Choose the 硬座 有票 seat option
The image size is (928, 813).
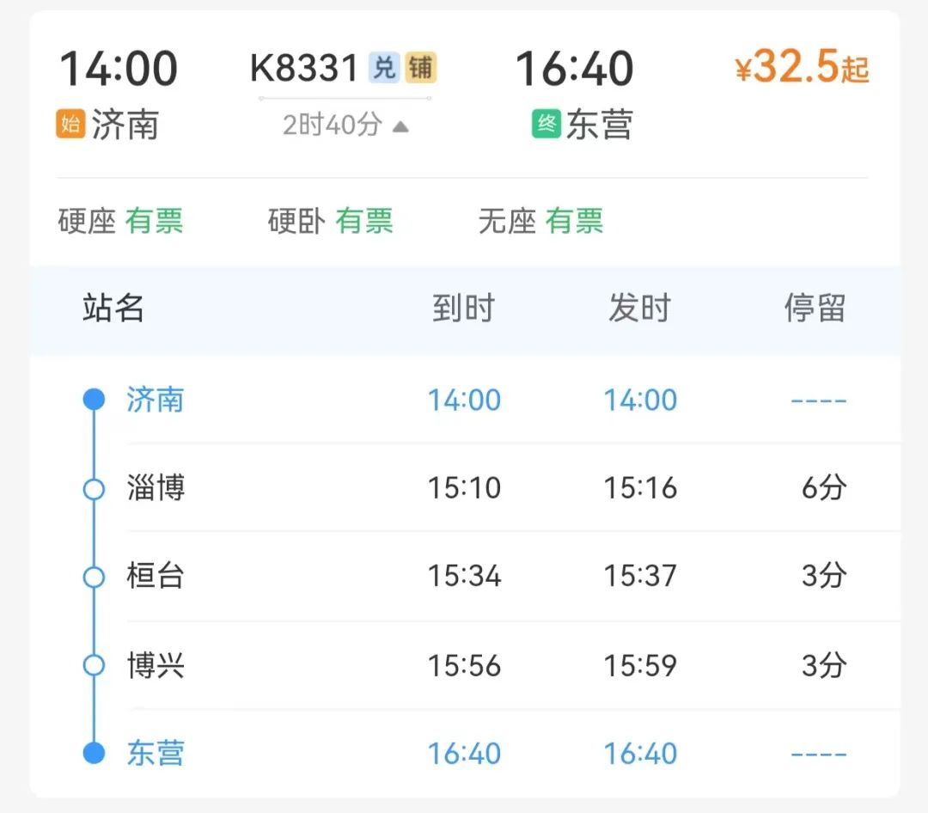pyautogui.click(x=121, y=221)
